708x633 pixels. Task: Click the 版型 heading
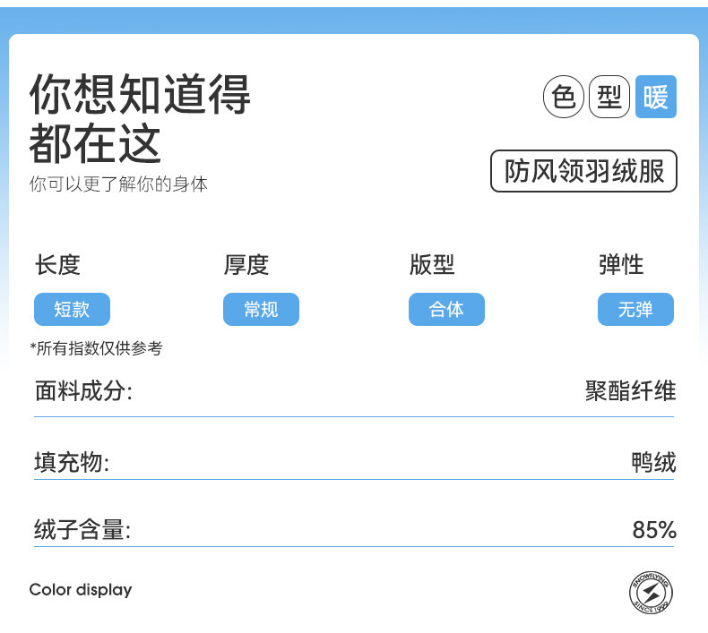(x=432, y=264)
